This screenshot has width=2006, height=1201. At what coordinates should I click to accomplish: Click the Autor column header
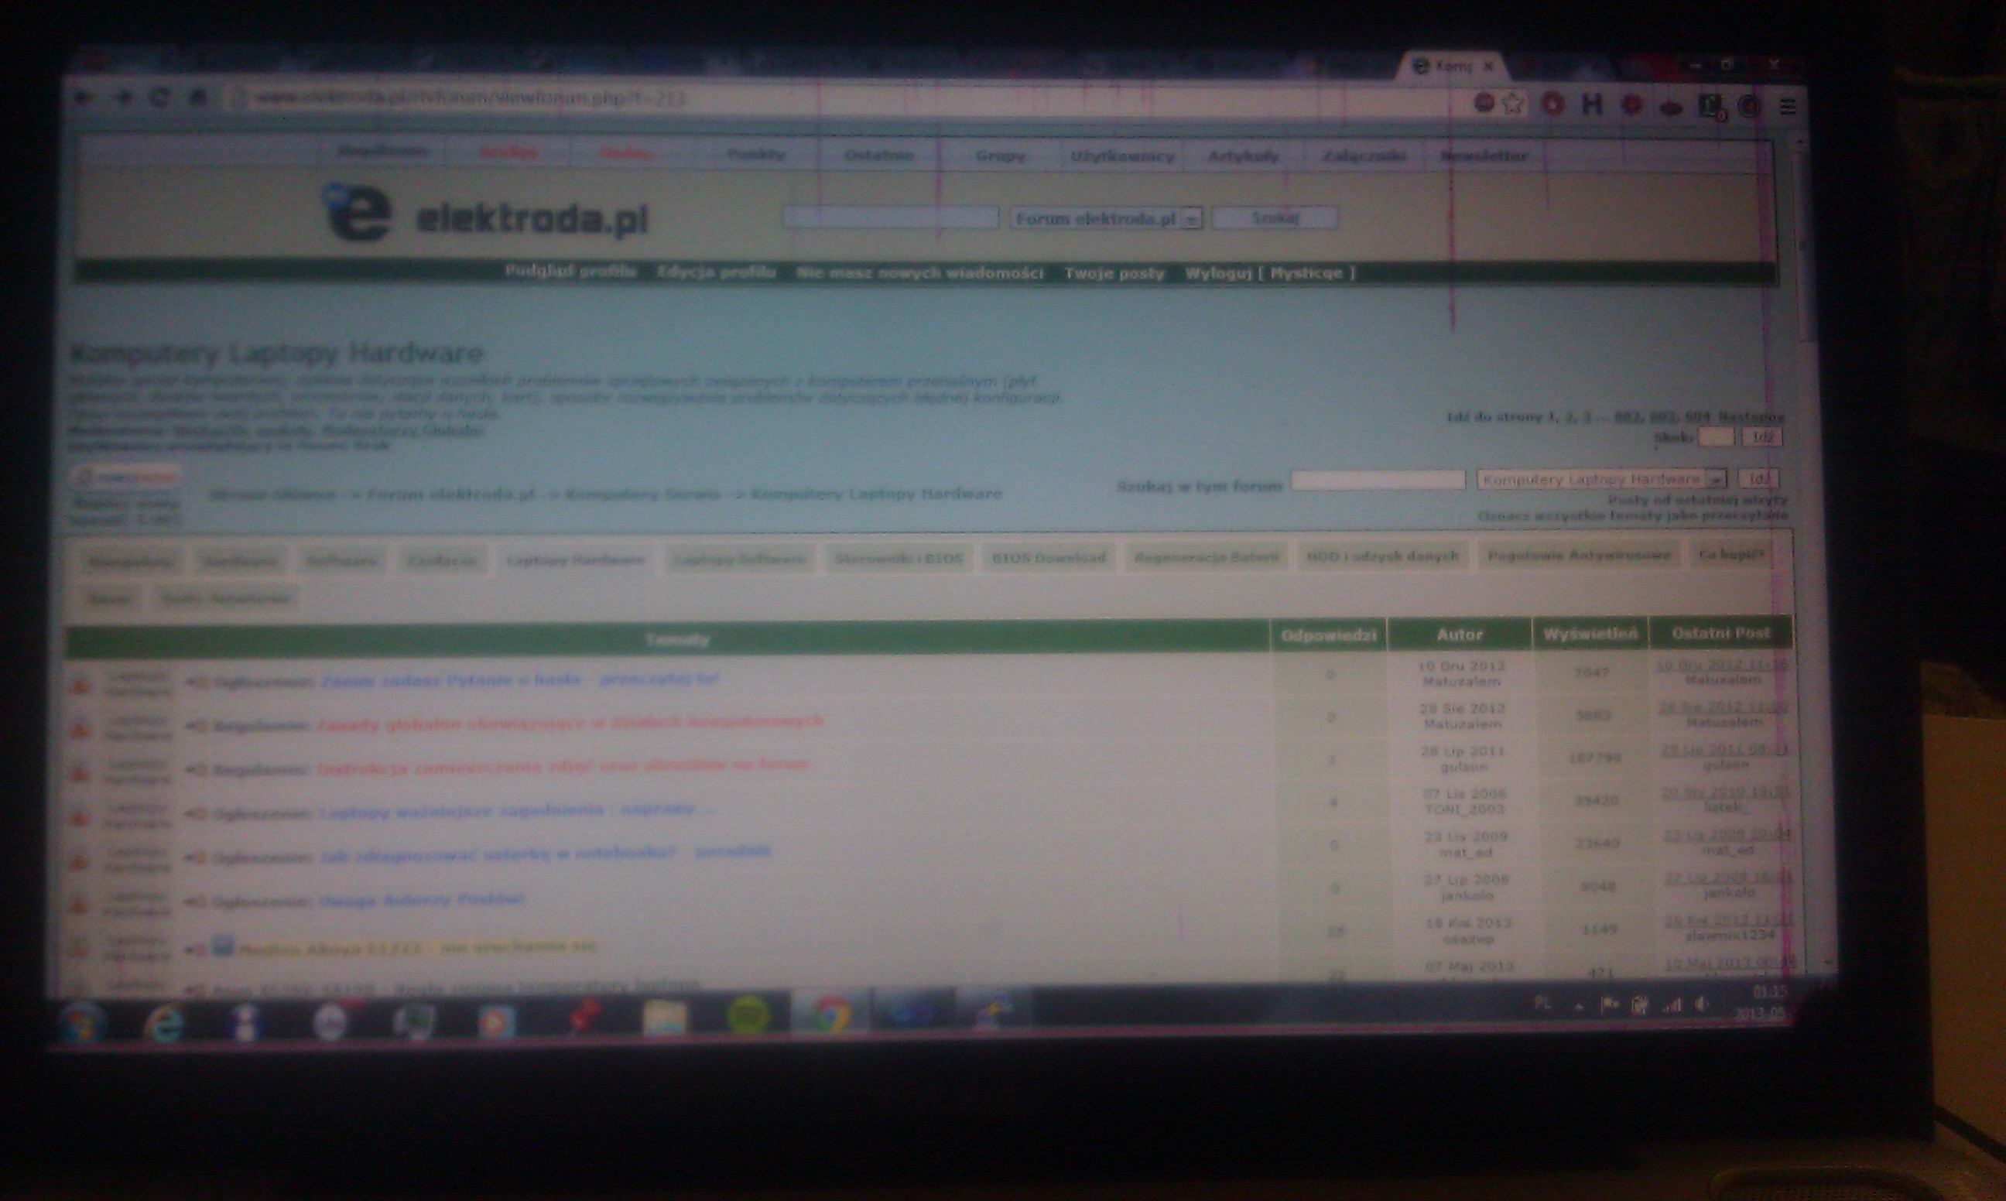[1460, 635]
